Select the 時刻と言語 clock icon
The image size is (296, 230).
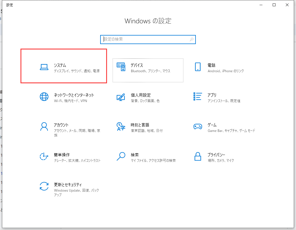pos(121,127)
